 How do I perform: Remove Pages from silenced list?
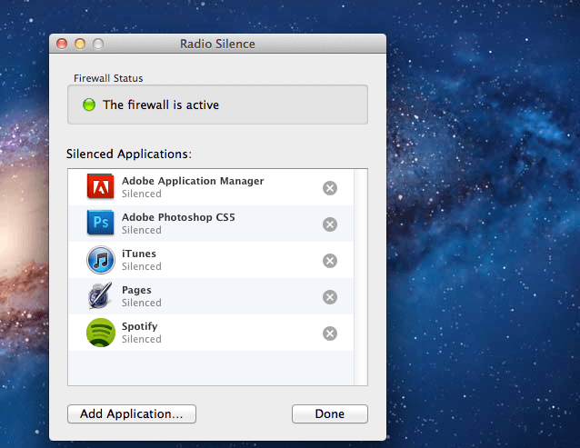(x=330, y=297)
